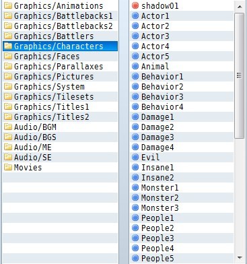
Task: Click the folder icon of Audio/ME
Action: (x=8, y=147)
